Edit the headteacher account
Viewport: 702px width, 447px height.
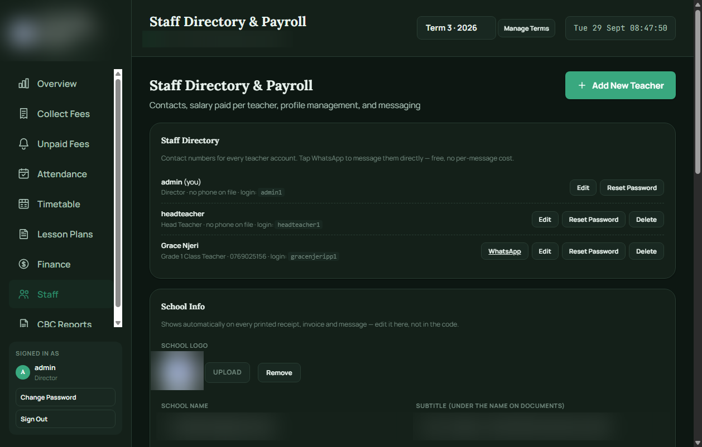point(545,220)
